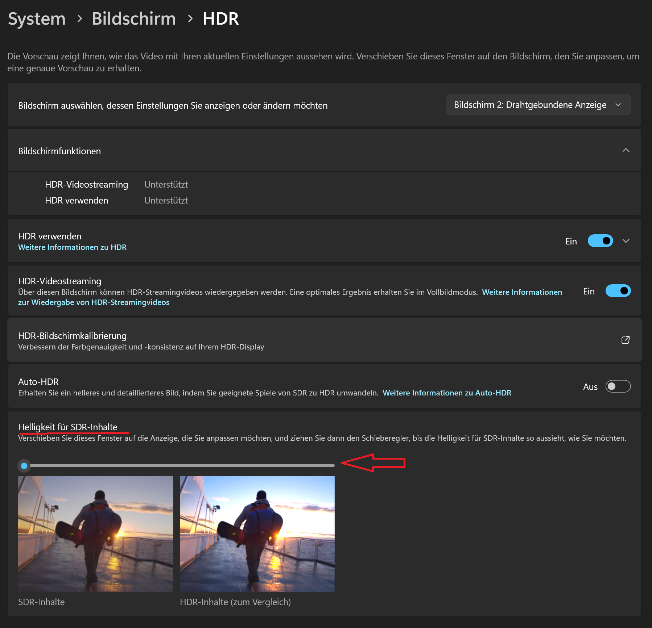The width and height of the screenshot is (652, 628).
Task: Disable the HDR verwenden toggle
Action: (x=600, y=240)
